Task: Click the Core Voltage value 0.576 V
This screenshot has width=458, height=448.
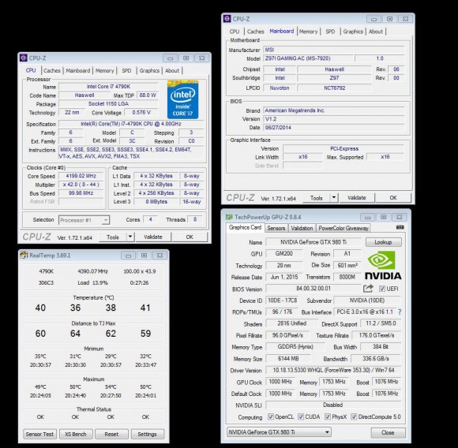Action: (141, 112)
